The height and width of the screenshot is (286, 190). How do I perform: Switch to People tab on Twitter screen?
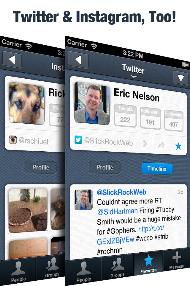pyautogui.click(x=84, y=272)
